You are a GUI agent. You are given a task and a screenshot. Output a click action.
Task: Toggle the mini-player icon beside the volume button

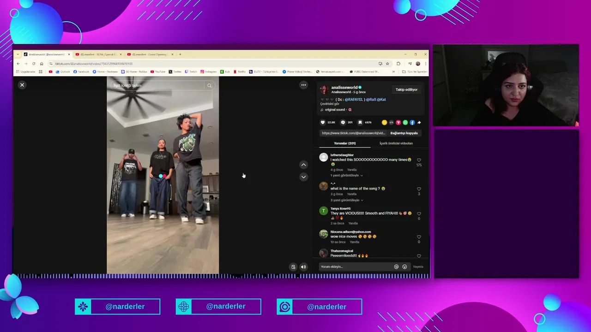(x=293, y=267)
